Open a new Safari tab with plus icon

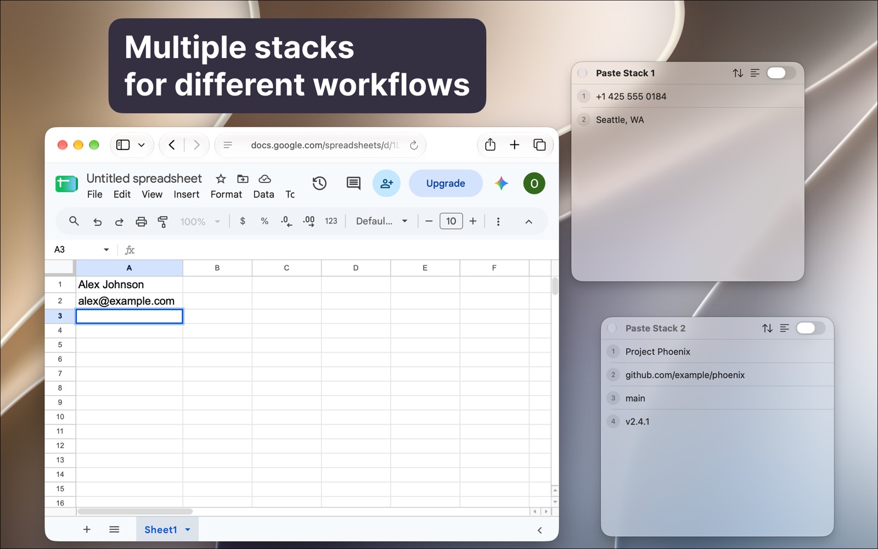(514, 145)
